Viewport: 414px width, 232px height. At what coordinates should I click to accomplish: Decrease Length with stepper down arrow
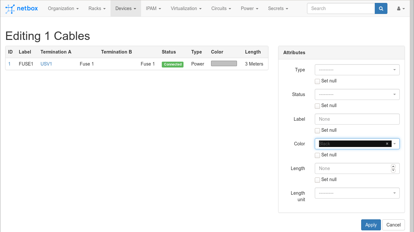pos(393,170)
